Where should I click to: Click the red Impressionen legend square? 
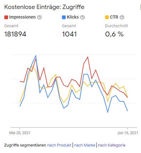pyautogui.click(x=6, y=17)
